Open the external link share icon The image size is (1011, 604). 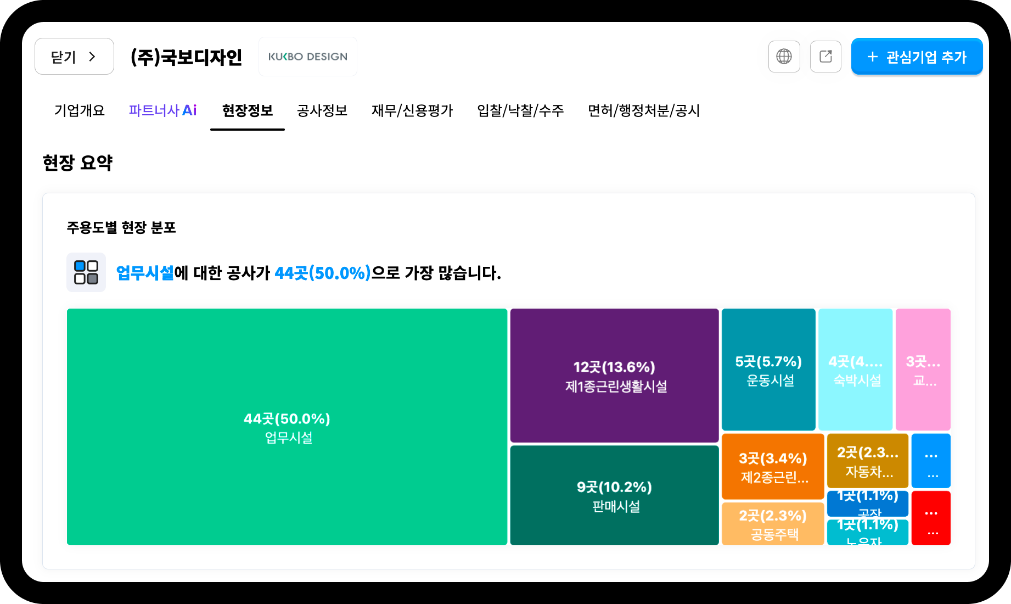pyautogui.click(x=825, y=57)
